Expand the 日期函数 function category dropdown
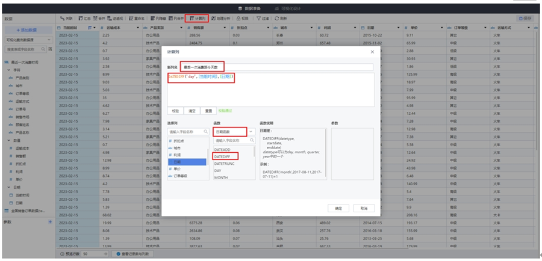Image resolution: width=542 pixels, height=261 pixels. point(251,131)
